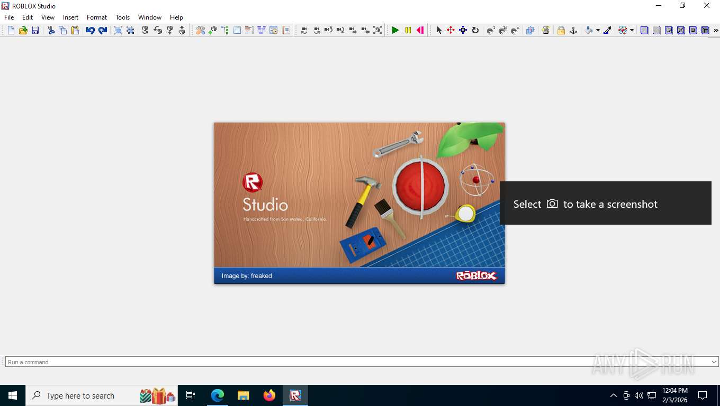Click the Type here to search box
Viewport: 720px width, 406px height.
pyautogui.click(x=102, y=395)
